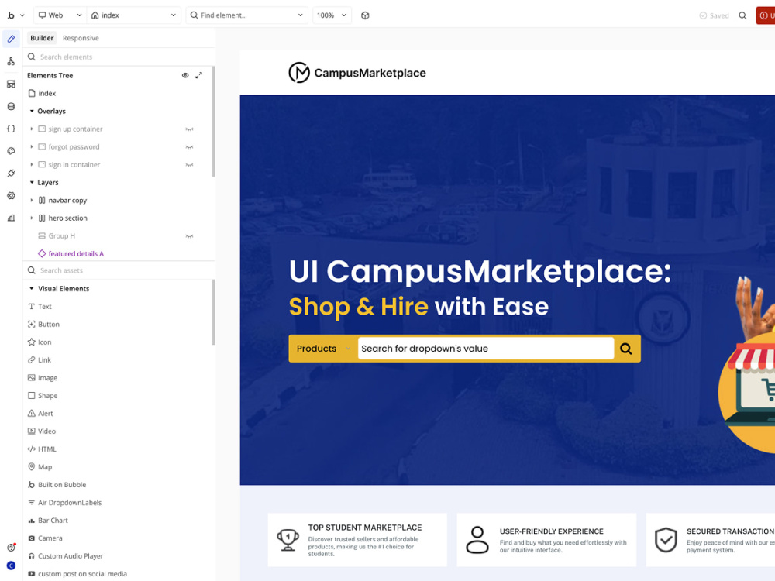This screenshot has width=775, height=581.
Task: Click the yellow search button in hero
Action: point(626,349)
